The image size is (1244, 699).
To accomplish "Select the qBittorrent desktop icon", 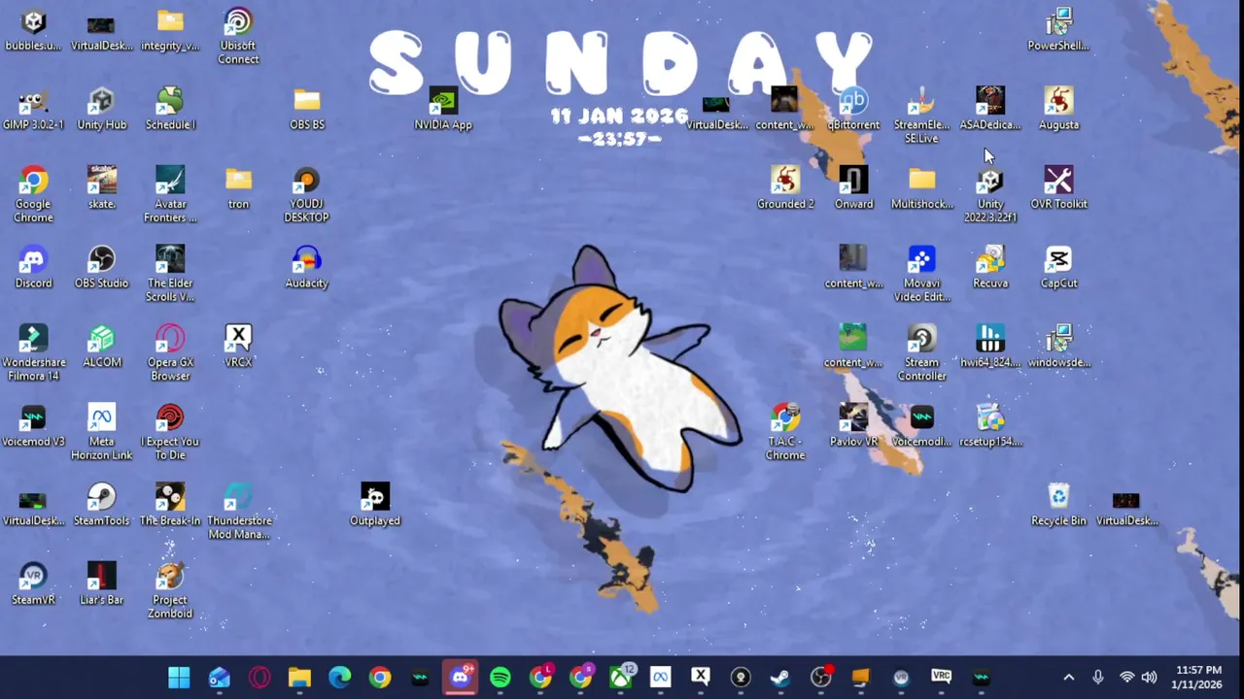I will point(853,109).
